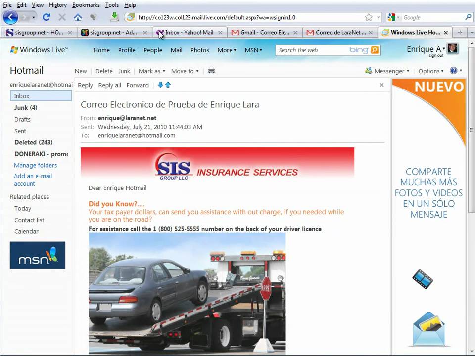Switch to the Correo de LaraNet tab
Image resolution: width=475 pixels, height=356 pixels.
[x=339, y=33]
